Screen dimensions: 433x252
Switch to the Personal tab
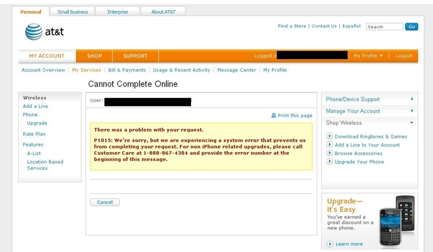click(x=31, y=12)
